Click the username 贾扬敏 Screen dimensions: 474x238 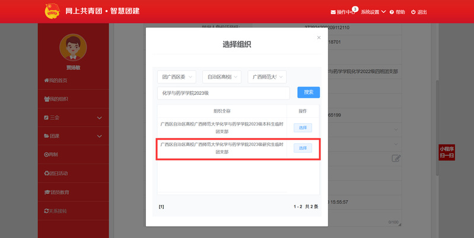pos(73,67)
